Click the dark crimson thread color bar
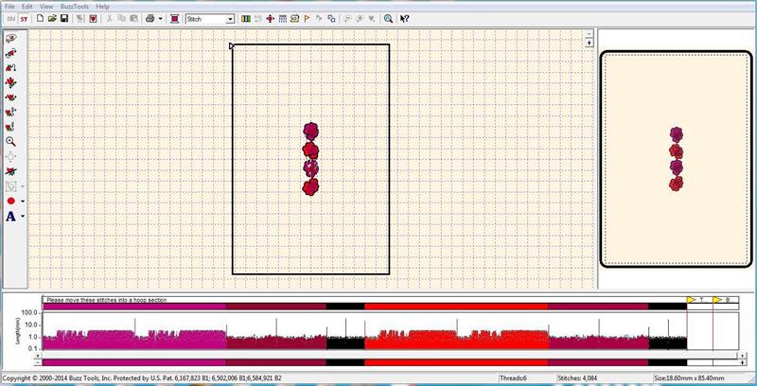The width and height of the screenshot is (757, 386). point(276,307)
